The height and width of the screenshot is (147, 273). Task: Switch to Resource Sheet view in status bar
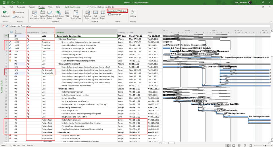coord(245,146)
